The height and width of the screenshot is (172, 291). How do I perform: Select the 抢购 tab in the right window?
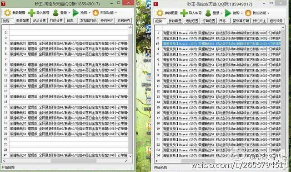tap(160, 21)
